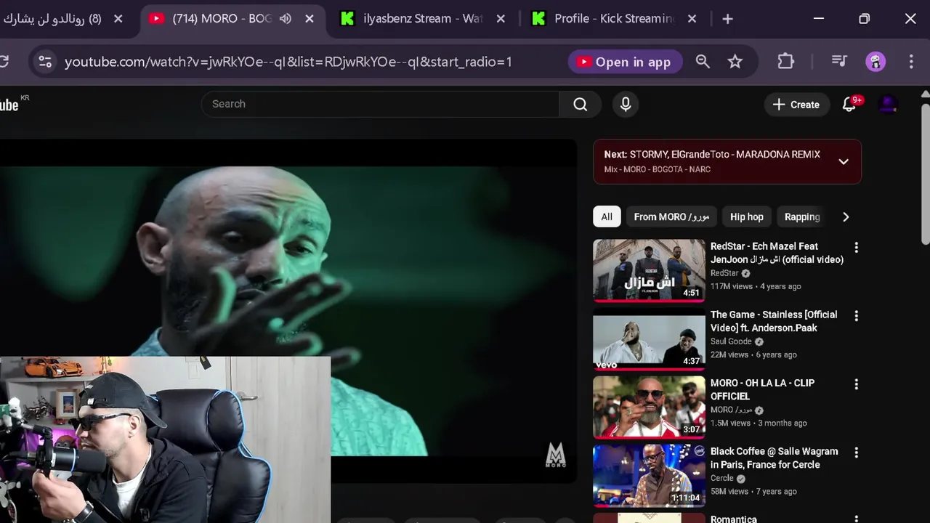Open the Chrome three-dot menu
The image size is (930, 523).
click(911, 62)
